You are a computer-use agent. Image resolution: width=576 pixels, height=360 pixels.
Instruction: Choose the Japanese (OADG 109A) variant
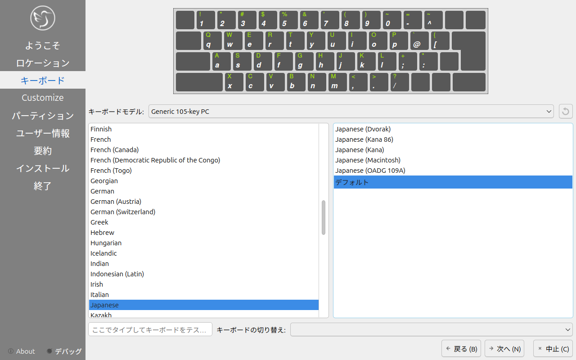click(453, 171)
